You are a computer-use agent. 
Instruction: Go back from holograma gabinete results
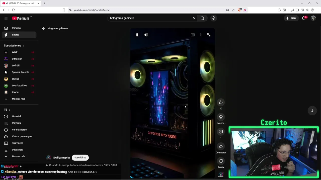44,28
